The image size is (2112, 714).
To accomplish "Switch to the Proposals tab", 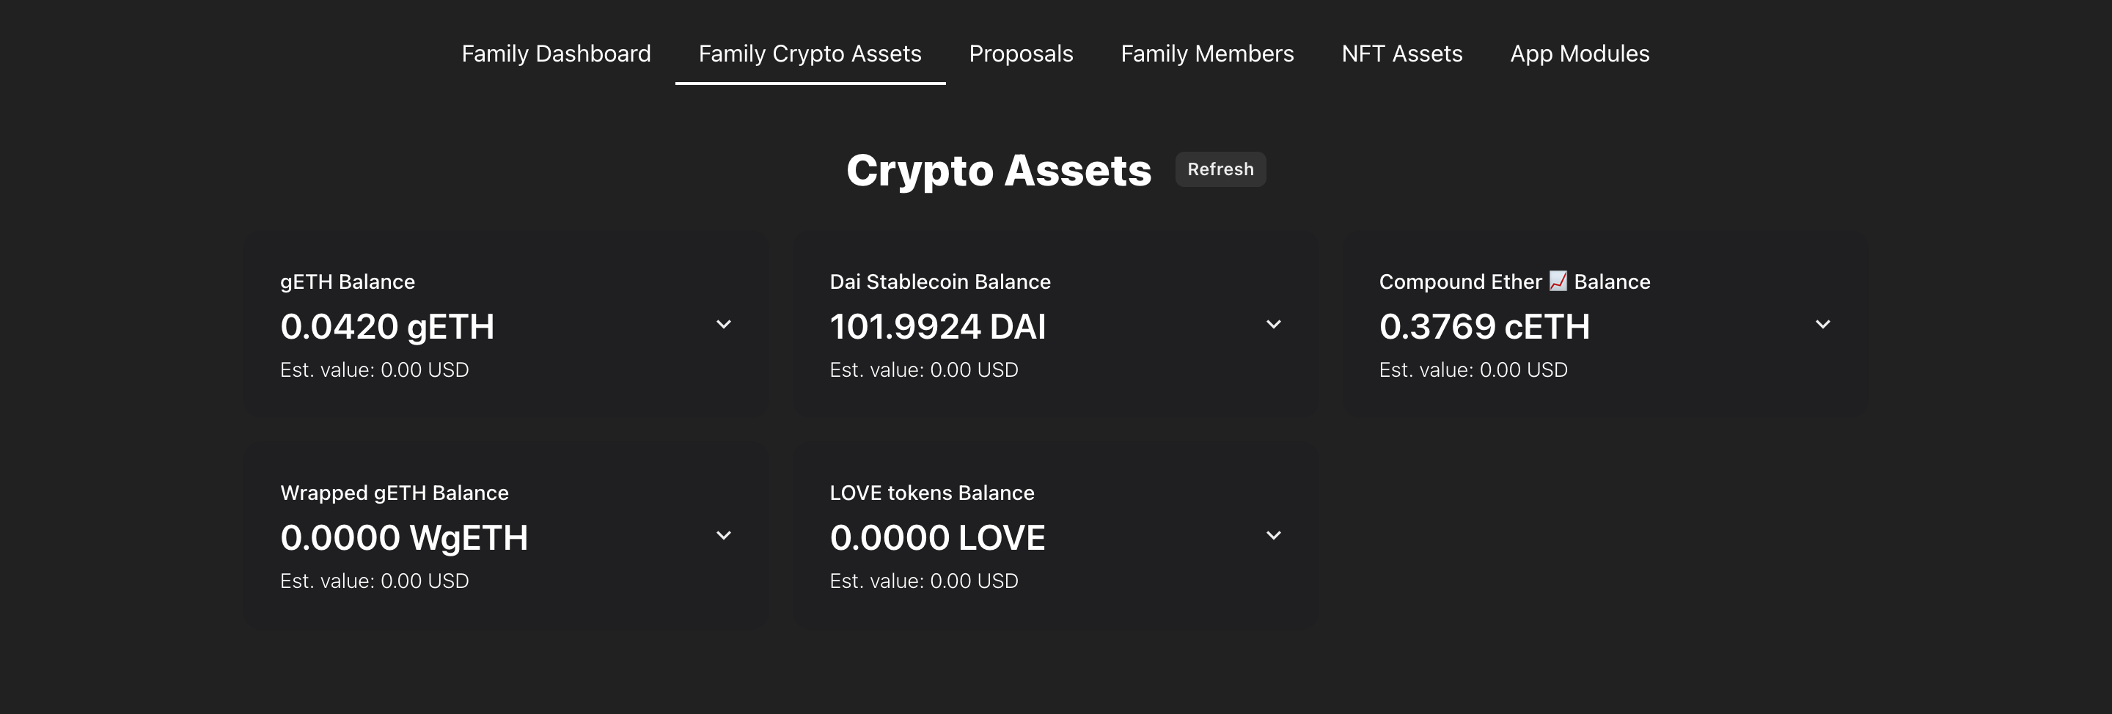I will tap(1021, 54).
